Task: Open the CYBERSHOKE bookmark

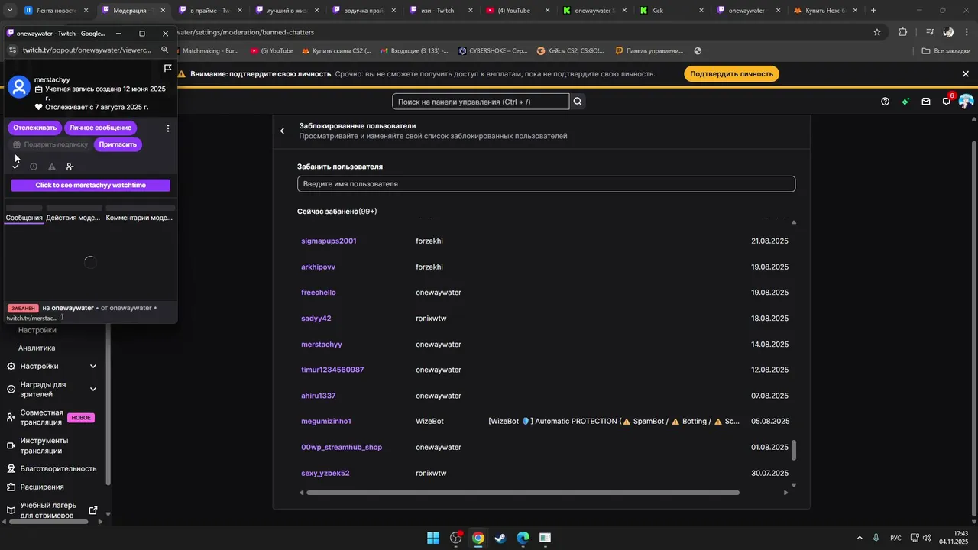Action: pos(494,51)
